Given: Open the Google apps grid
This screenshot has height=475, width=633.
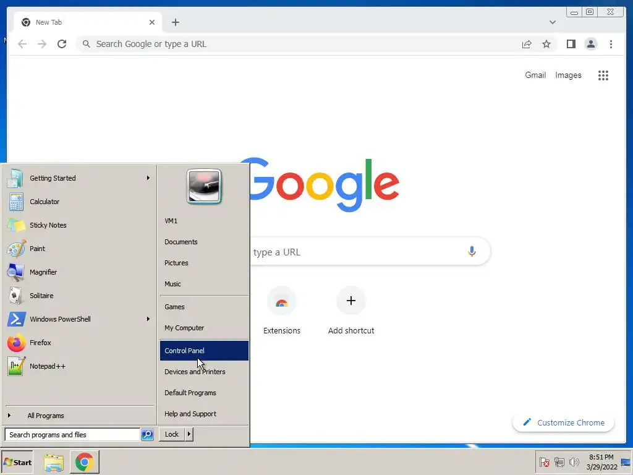Looking at the screenshot, I should click(x=603, y=75).
